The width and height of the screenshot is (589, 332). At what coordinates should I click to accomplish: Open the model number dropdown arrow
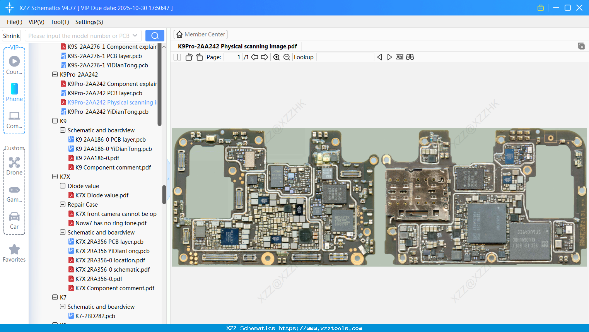click(135, 36)
